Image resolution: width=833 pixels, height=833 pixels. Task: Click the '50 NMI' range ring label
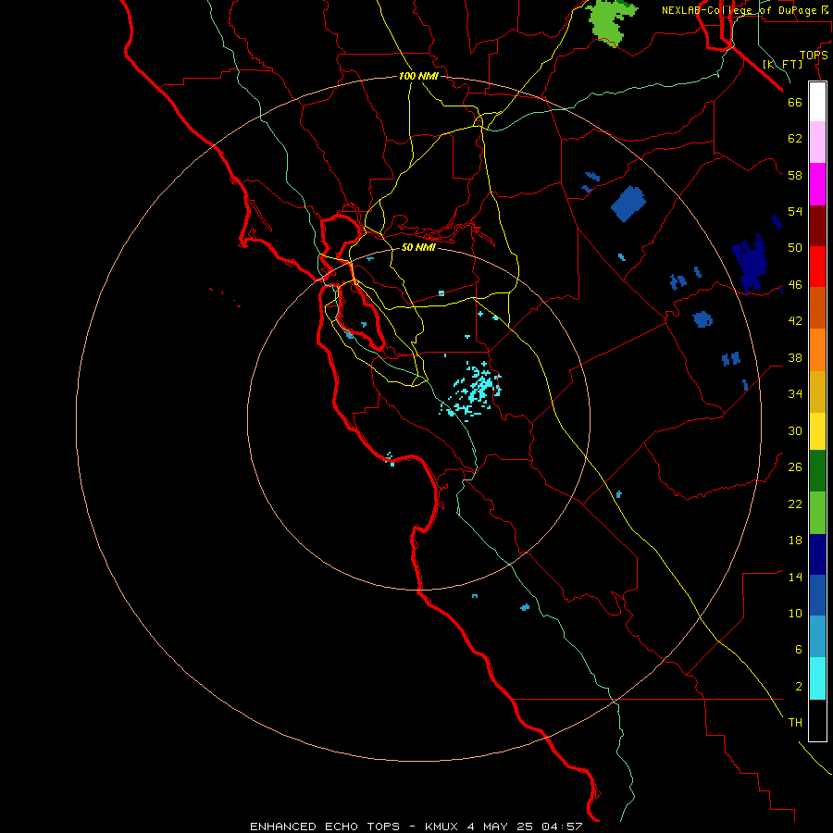point(418,247)
